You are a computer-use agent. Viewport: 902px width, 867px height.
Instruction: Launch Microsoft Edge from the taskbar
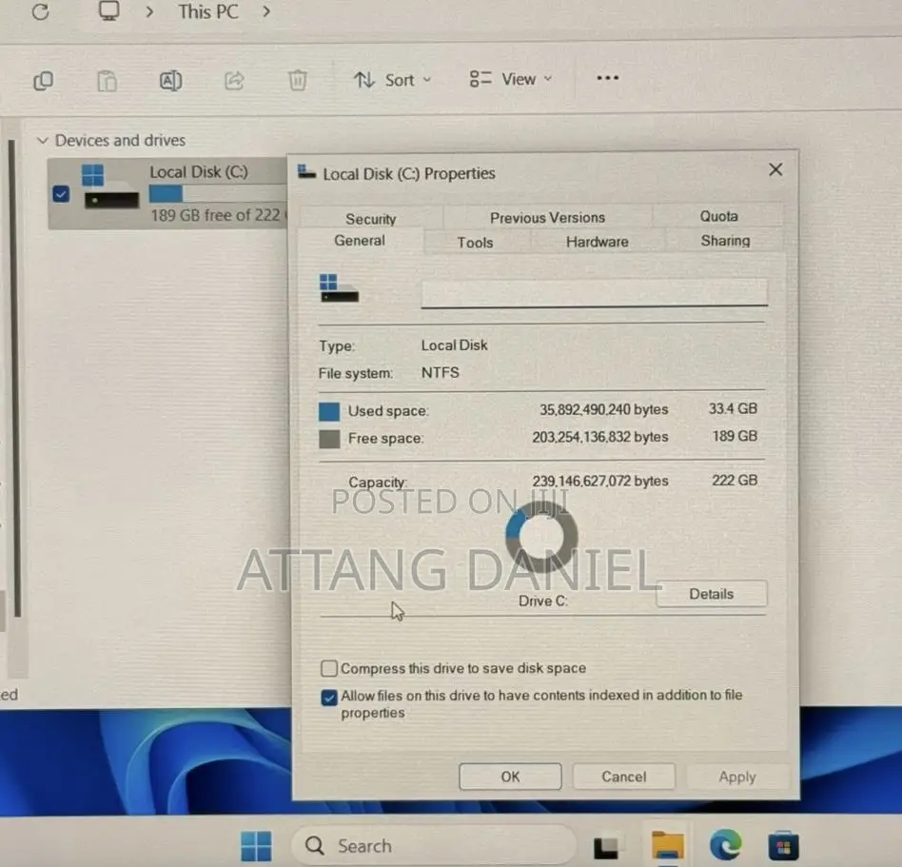725,845
